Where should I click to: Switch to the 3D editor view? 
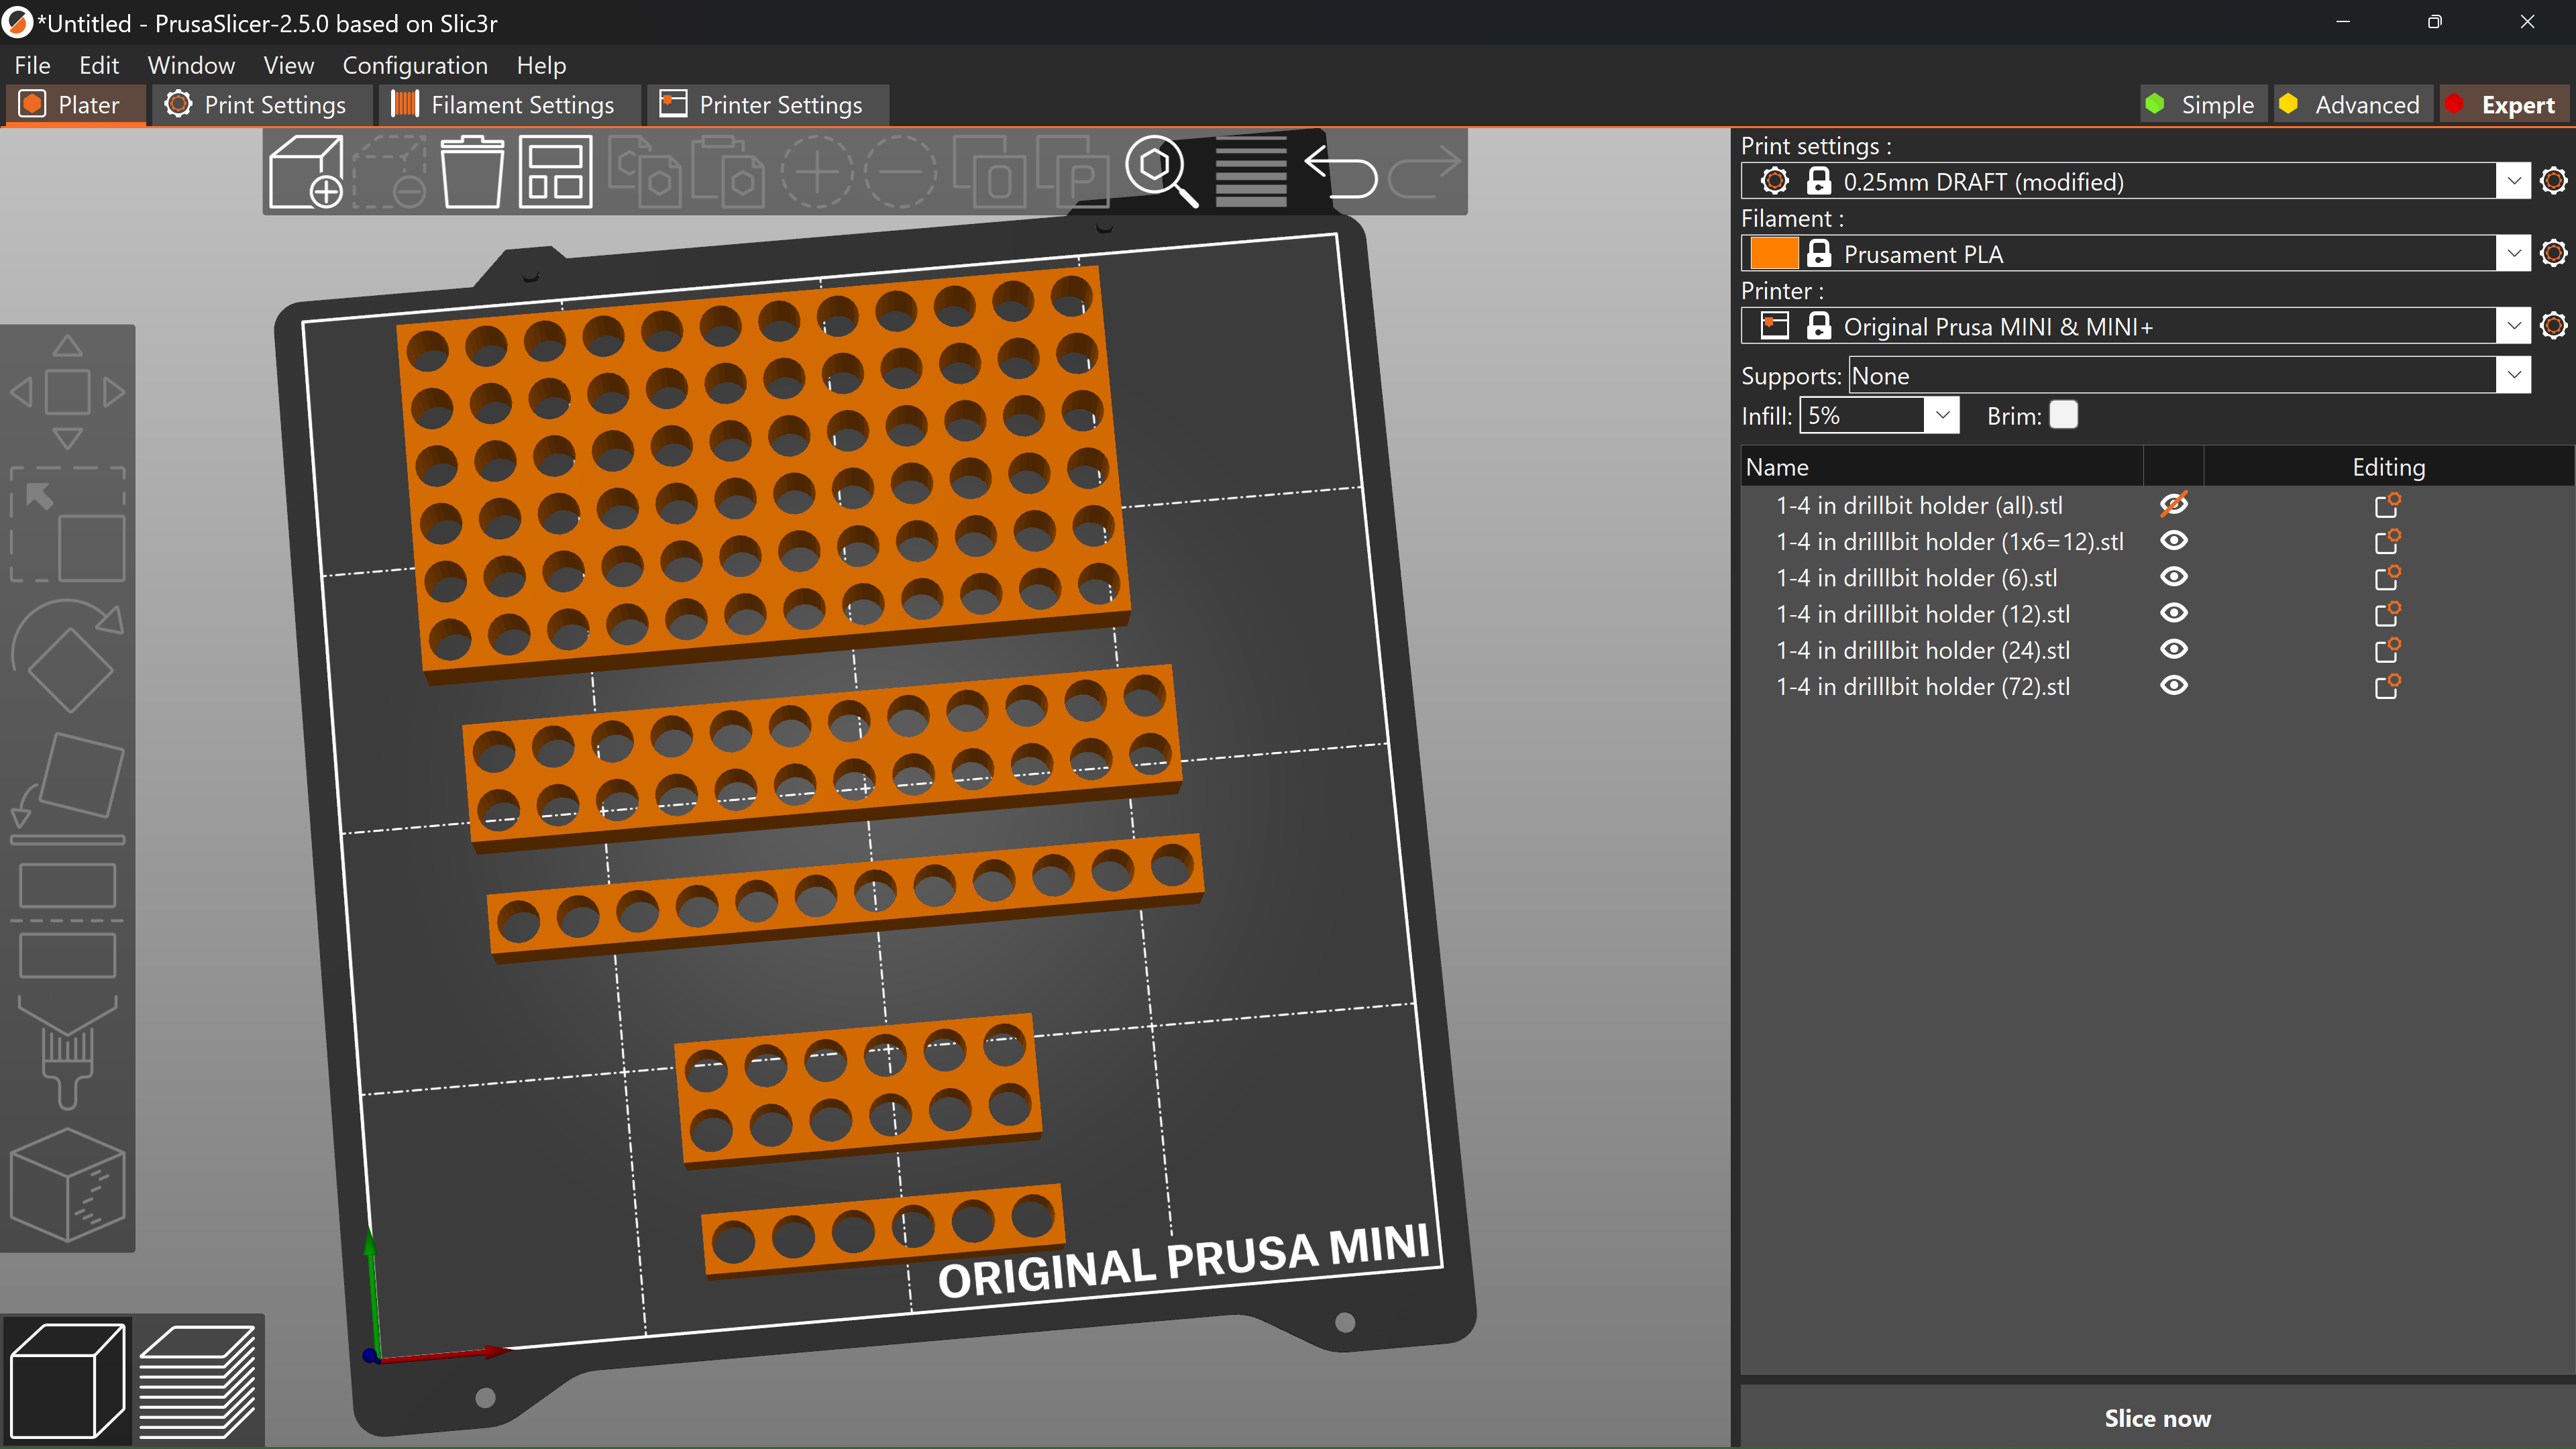click(x=67, y=1380)
